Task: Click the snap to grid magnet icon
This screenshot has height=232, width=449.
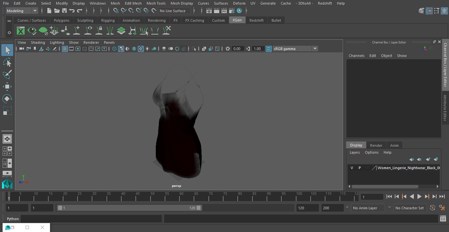Action: (x=116, y=11)
